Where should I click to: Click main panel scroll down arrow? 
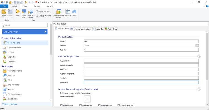[x=207, y=105]
